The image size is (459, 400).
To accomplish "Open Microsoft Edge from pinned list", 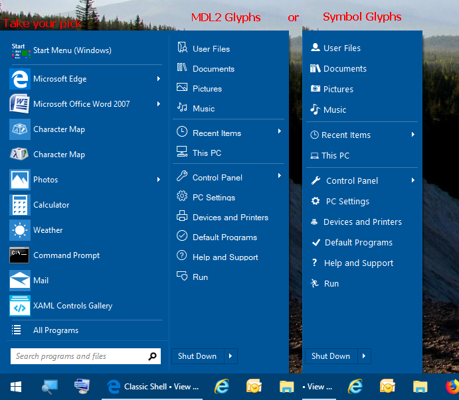I will (x=86, y=79).
